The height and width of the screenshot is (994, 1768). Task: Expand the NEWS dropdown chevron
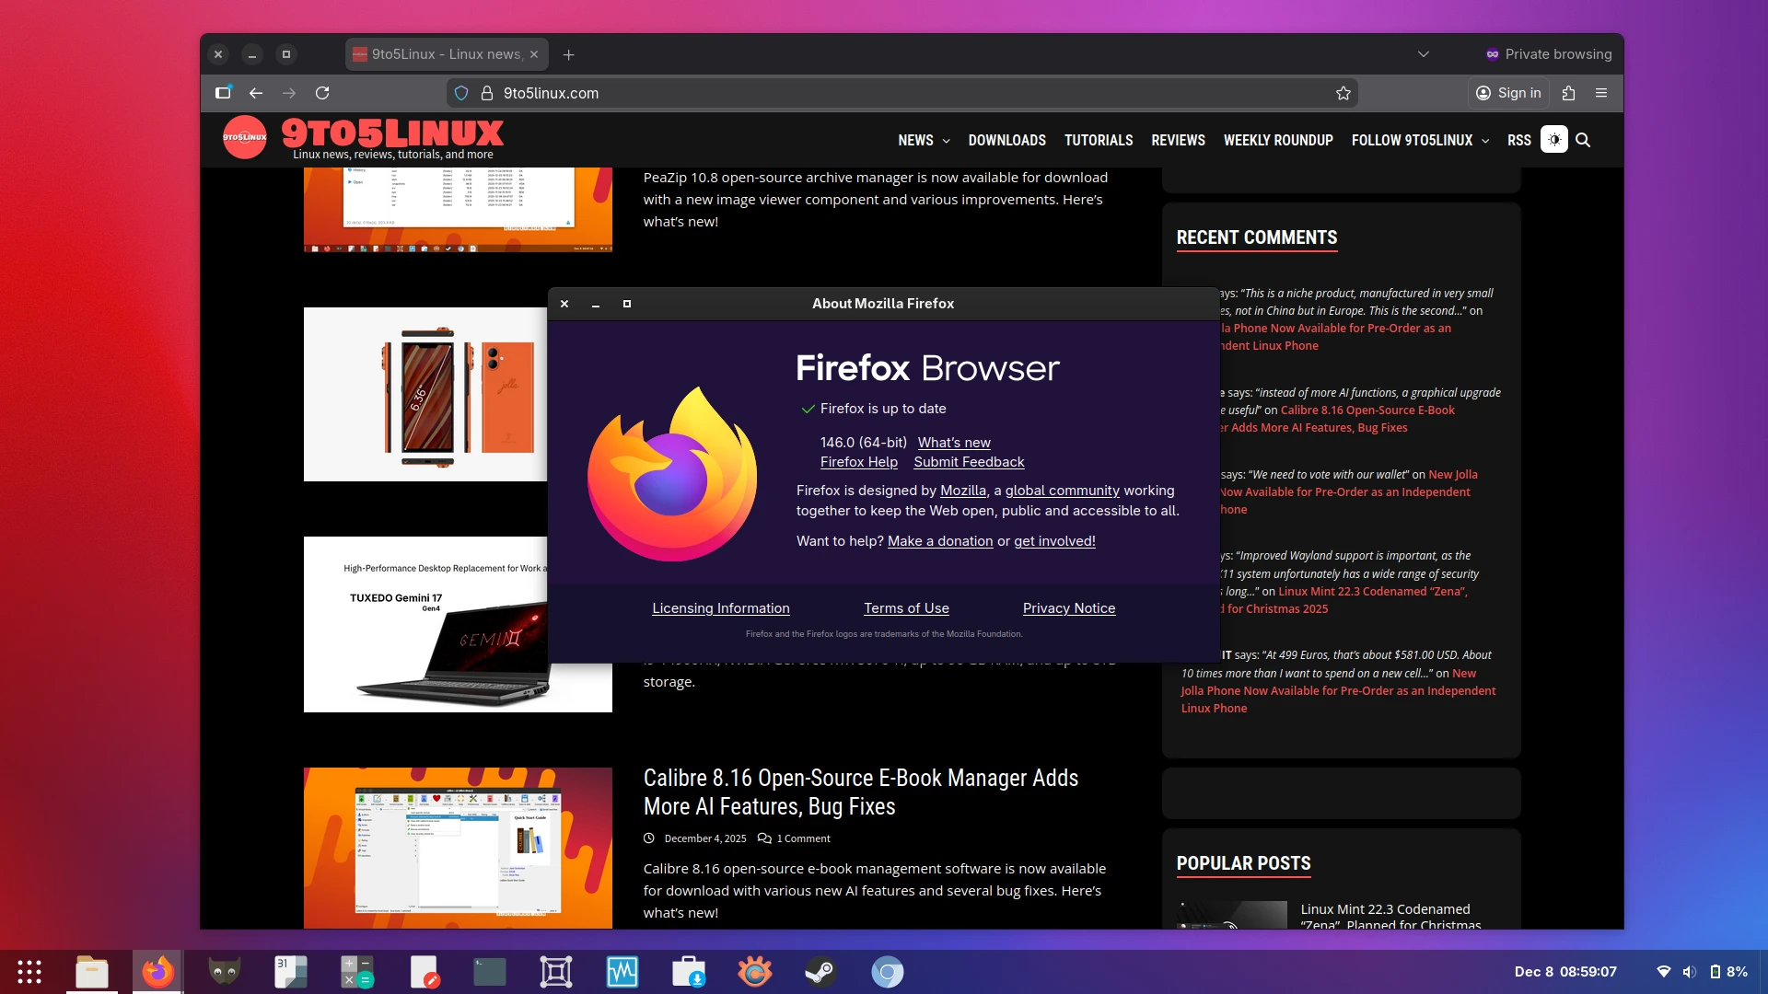click(x=946, y=141)
